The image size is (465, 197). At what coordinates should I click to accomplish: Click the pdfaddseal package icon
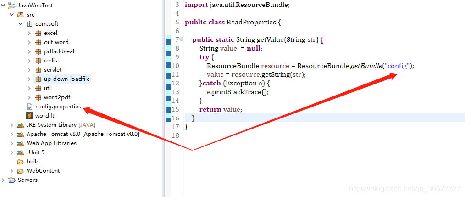tap(38, 51)
